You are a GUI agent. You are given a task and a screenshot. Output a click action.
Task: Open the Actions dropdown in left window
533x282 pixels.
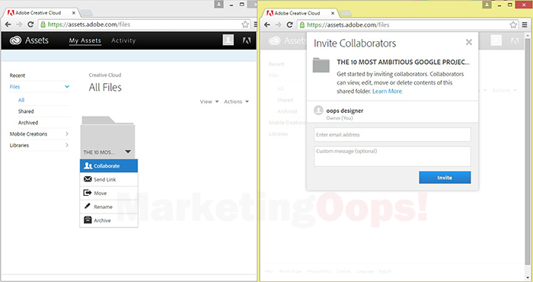click(236, 101)
